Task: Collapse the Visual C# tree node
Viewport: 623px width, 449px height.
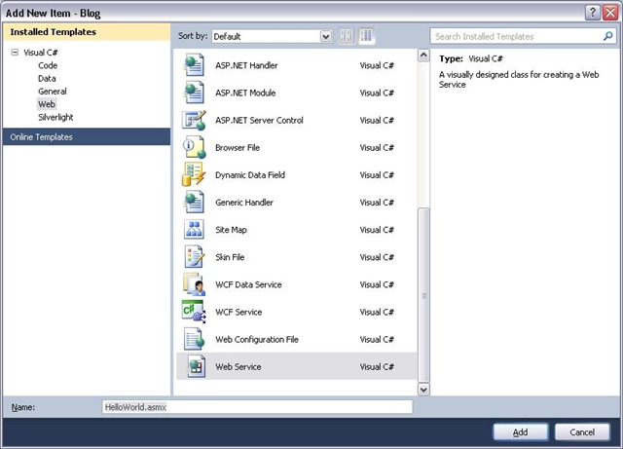Action: pos(15,52)
